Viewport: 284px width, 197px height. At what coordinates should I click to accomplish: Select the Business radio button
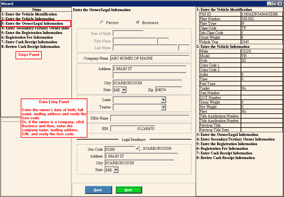[138, 23]
